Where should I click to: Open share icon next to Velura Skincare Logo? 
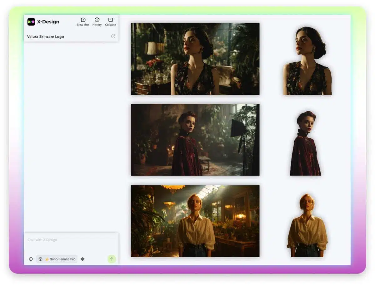tap(113, 36)
